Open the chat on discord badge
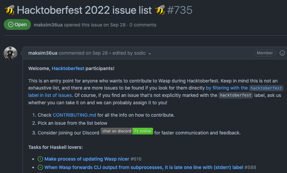Screen dimensions: 287x173 117,131
